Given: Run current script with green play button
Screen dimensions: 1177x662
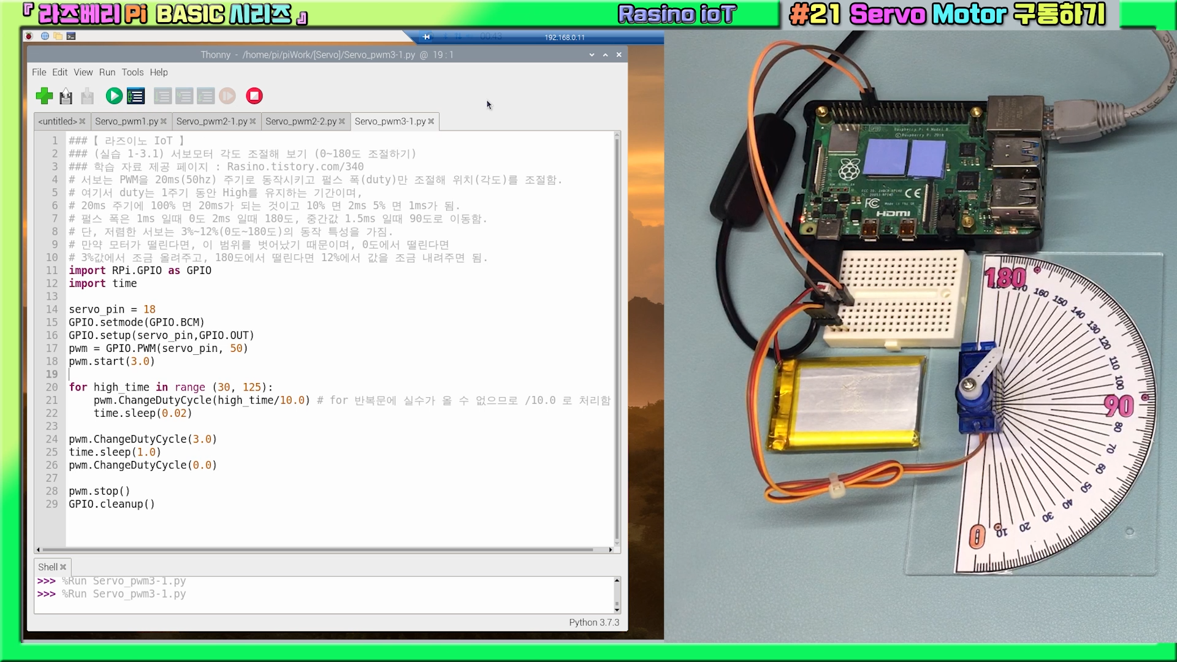Looking at the screenshot, I should 113,96.
